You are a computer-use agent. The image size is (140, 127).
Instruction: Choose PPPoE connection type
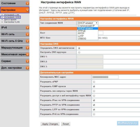87,31
